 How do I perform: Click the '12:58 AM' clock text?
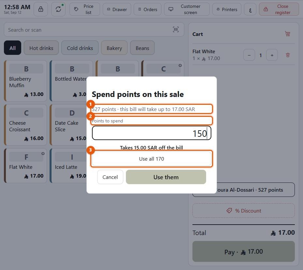[17, 7]
